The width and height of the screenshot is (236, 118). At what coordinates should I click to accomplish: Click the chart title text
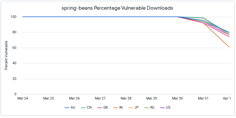point(117,8)
